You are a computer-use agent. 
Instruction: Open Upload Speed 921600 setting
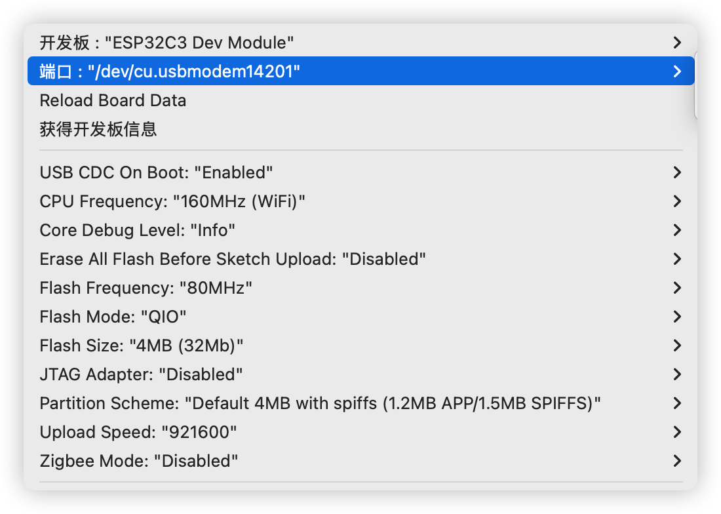(138, 432)
